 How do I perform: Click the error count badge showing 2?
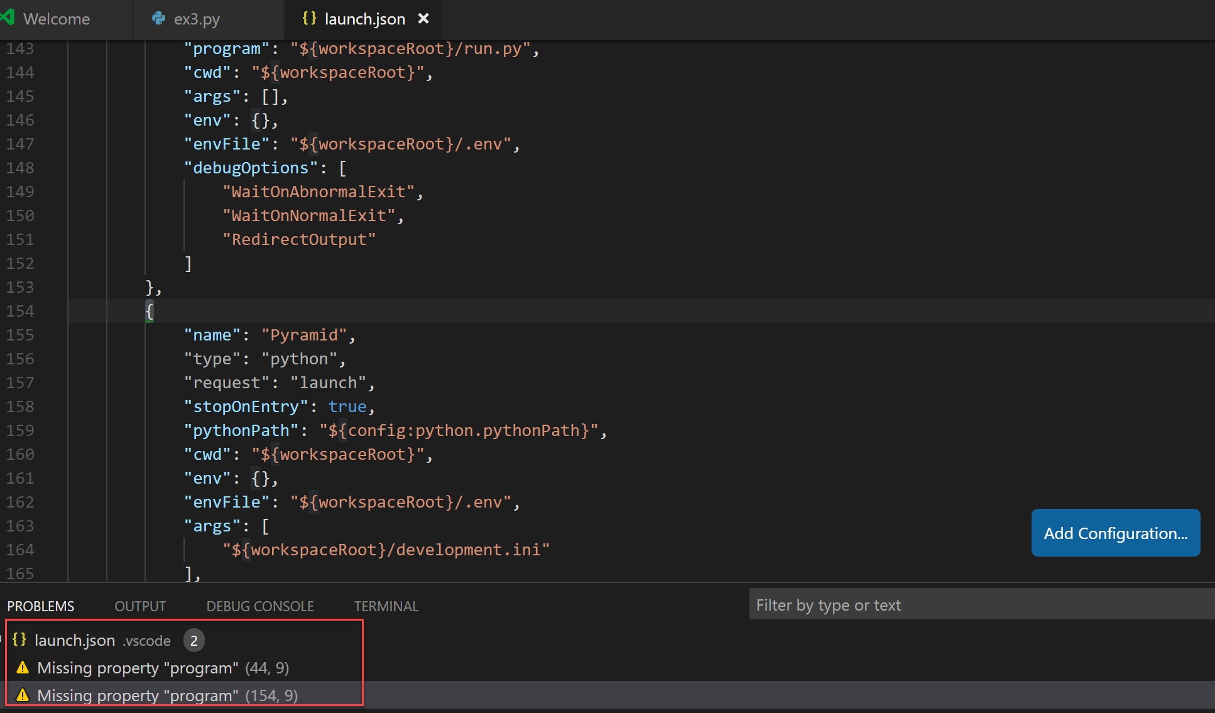click(x=193, y=640)
